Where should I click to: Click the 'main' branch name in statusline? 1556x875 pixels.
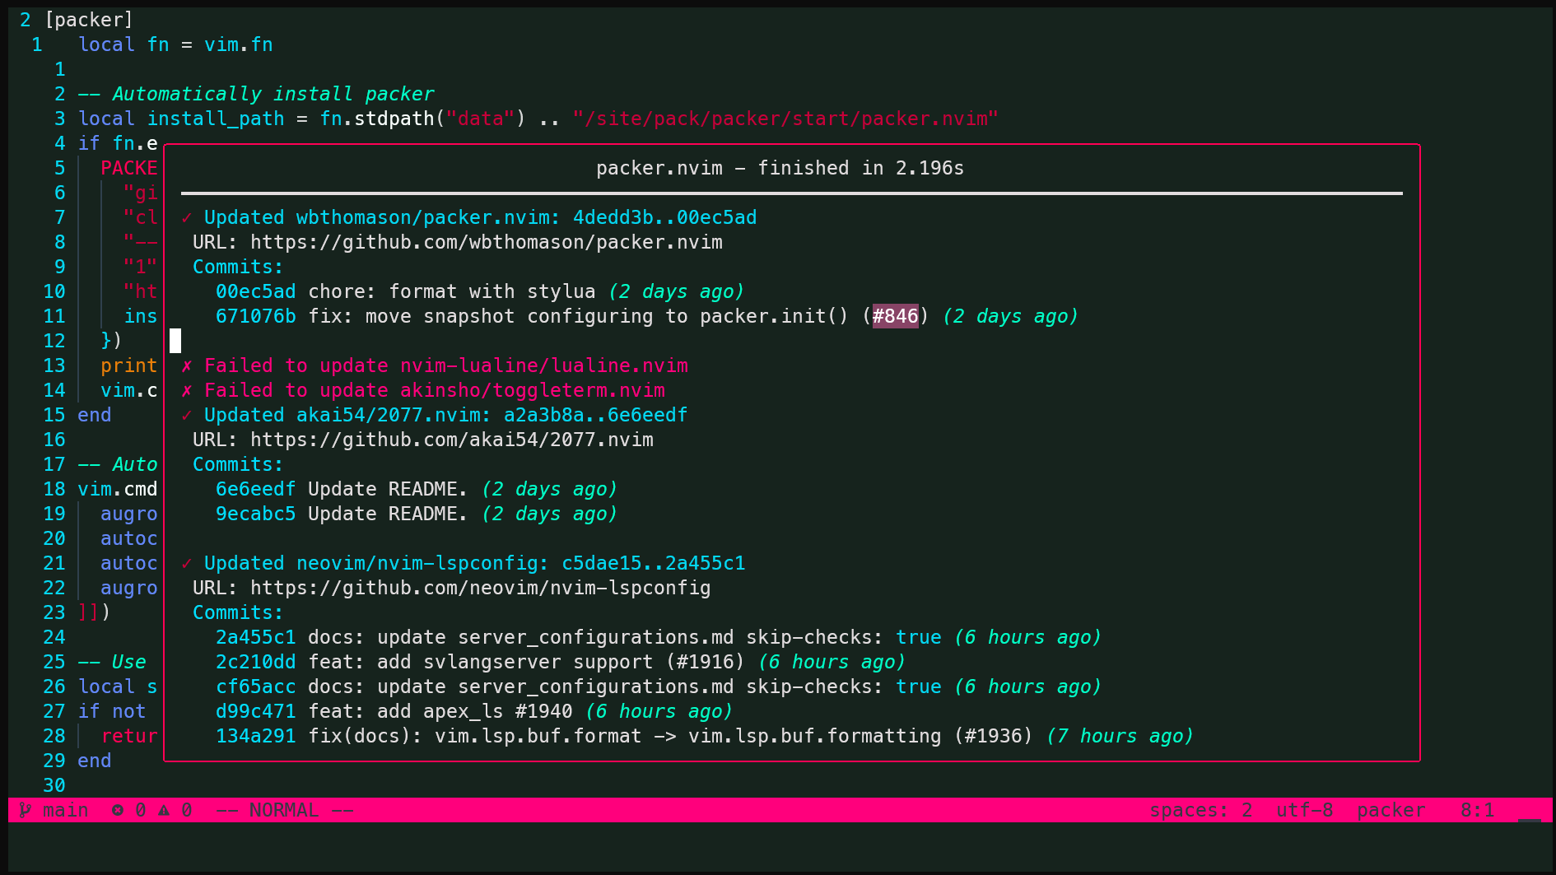(x=66, y=810)
